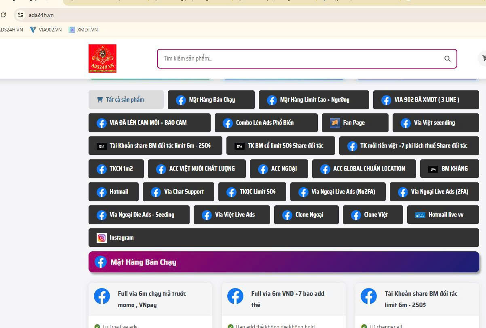This screenshot has height=328, width=486.
Task: Open product Tài Khoản share BM đối tác card title
Action: pos(421,299)
